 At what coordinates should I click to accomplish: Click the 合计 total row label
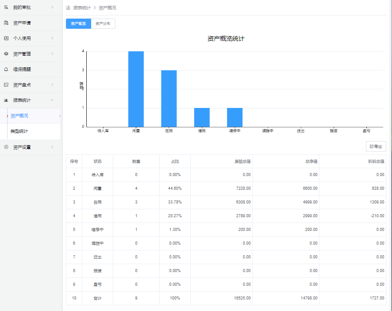coord(97,298)
